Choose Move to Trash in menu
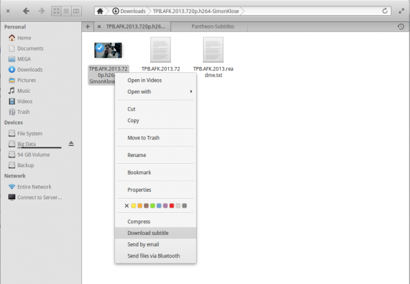Screen dimensions: 410x284 (143, 138)
